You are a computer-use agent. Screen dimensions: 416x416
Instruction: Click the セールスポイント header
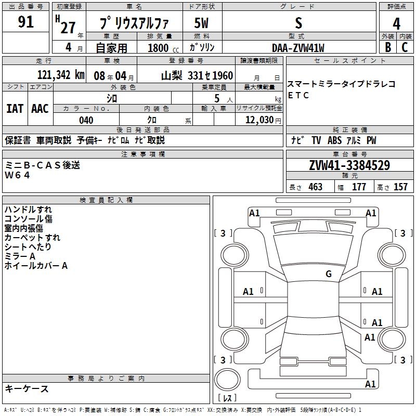[349, 60]
